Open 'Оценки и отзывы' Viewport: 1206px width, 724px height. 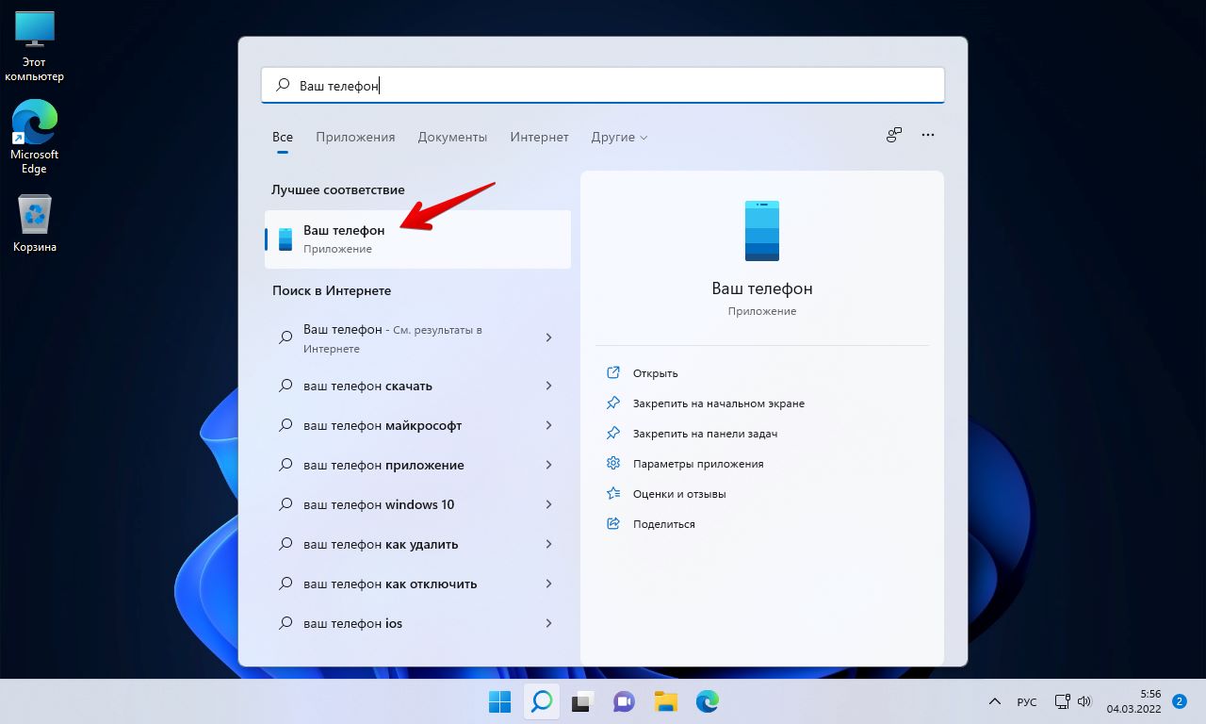point(679,494)
